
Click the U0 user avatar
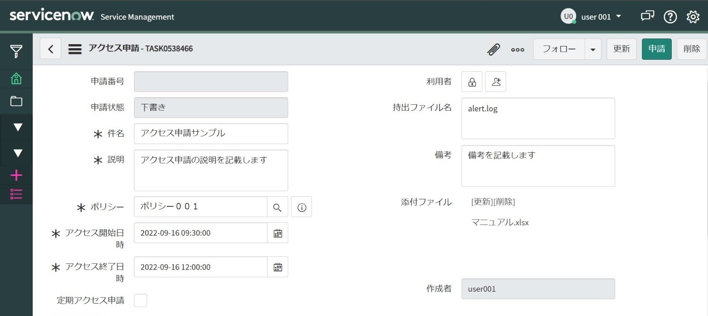point(568,16)
